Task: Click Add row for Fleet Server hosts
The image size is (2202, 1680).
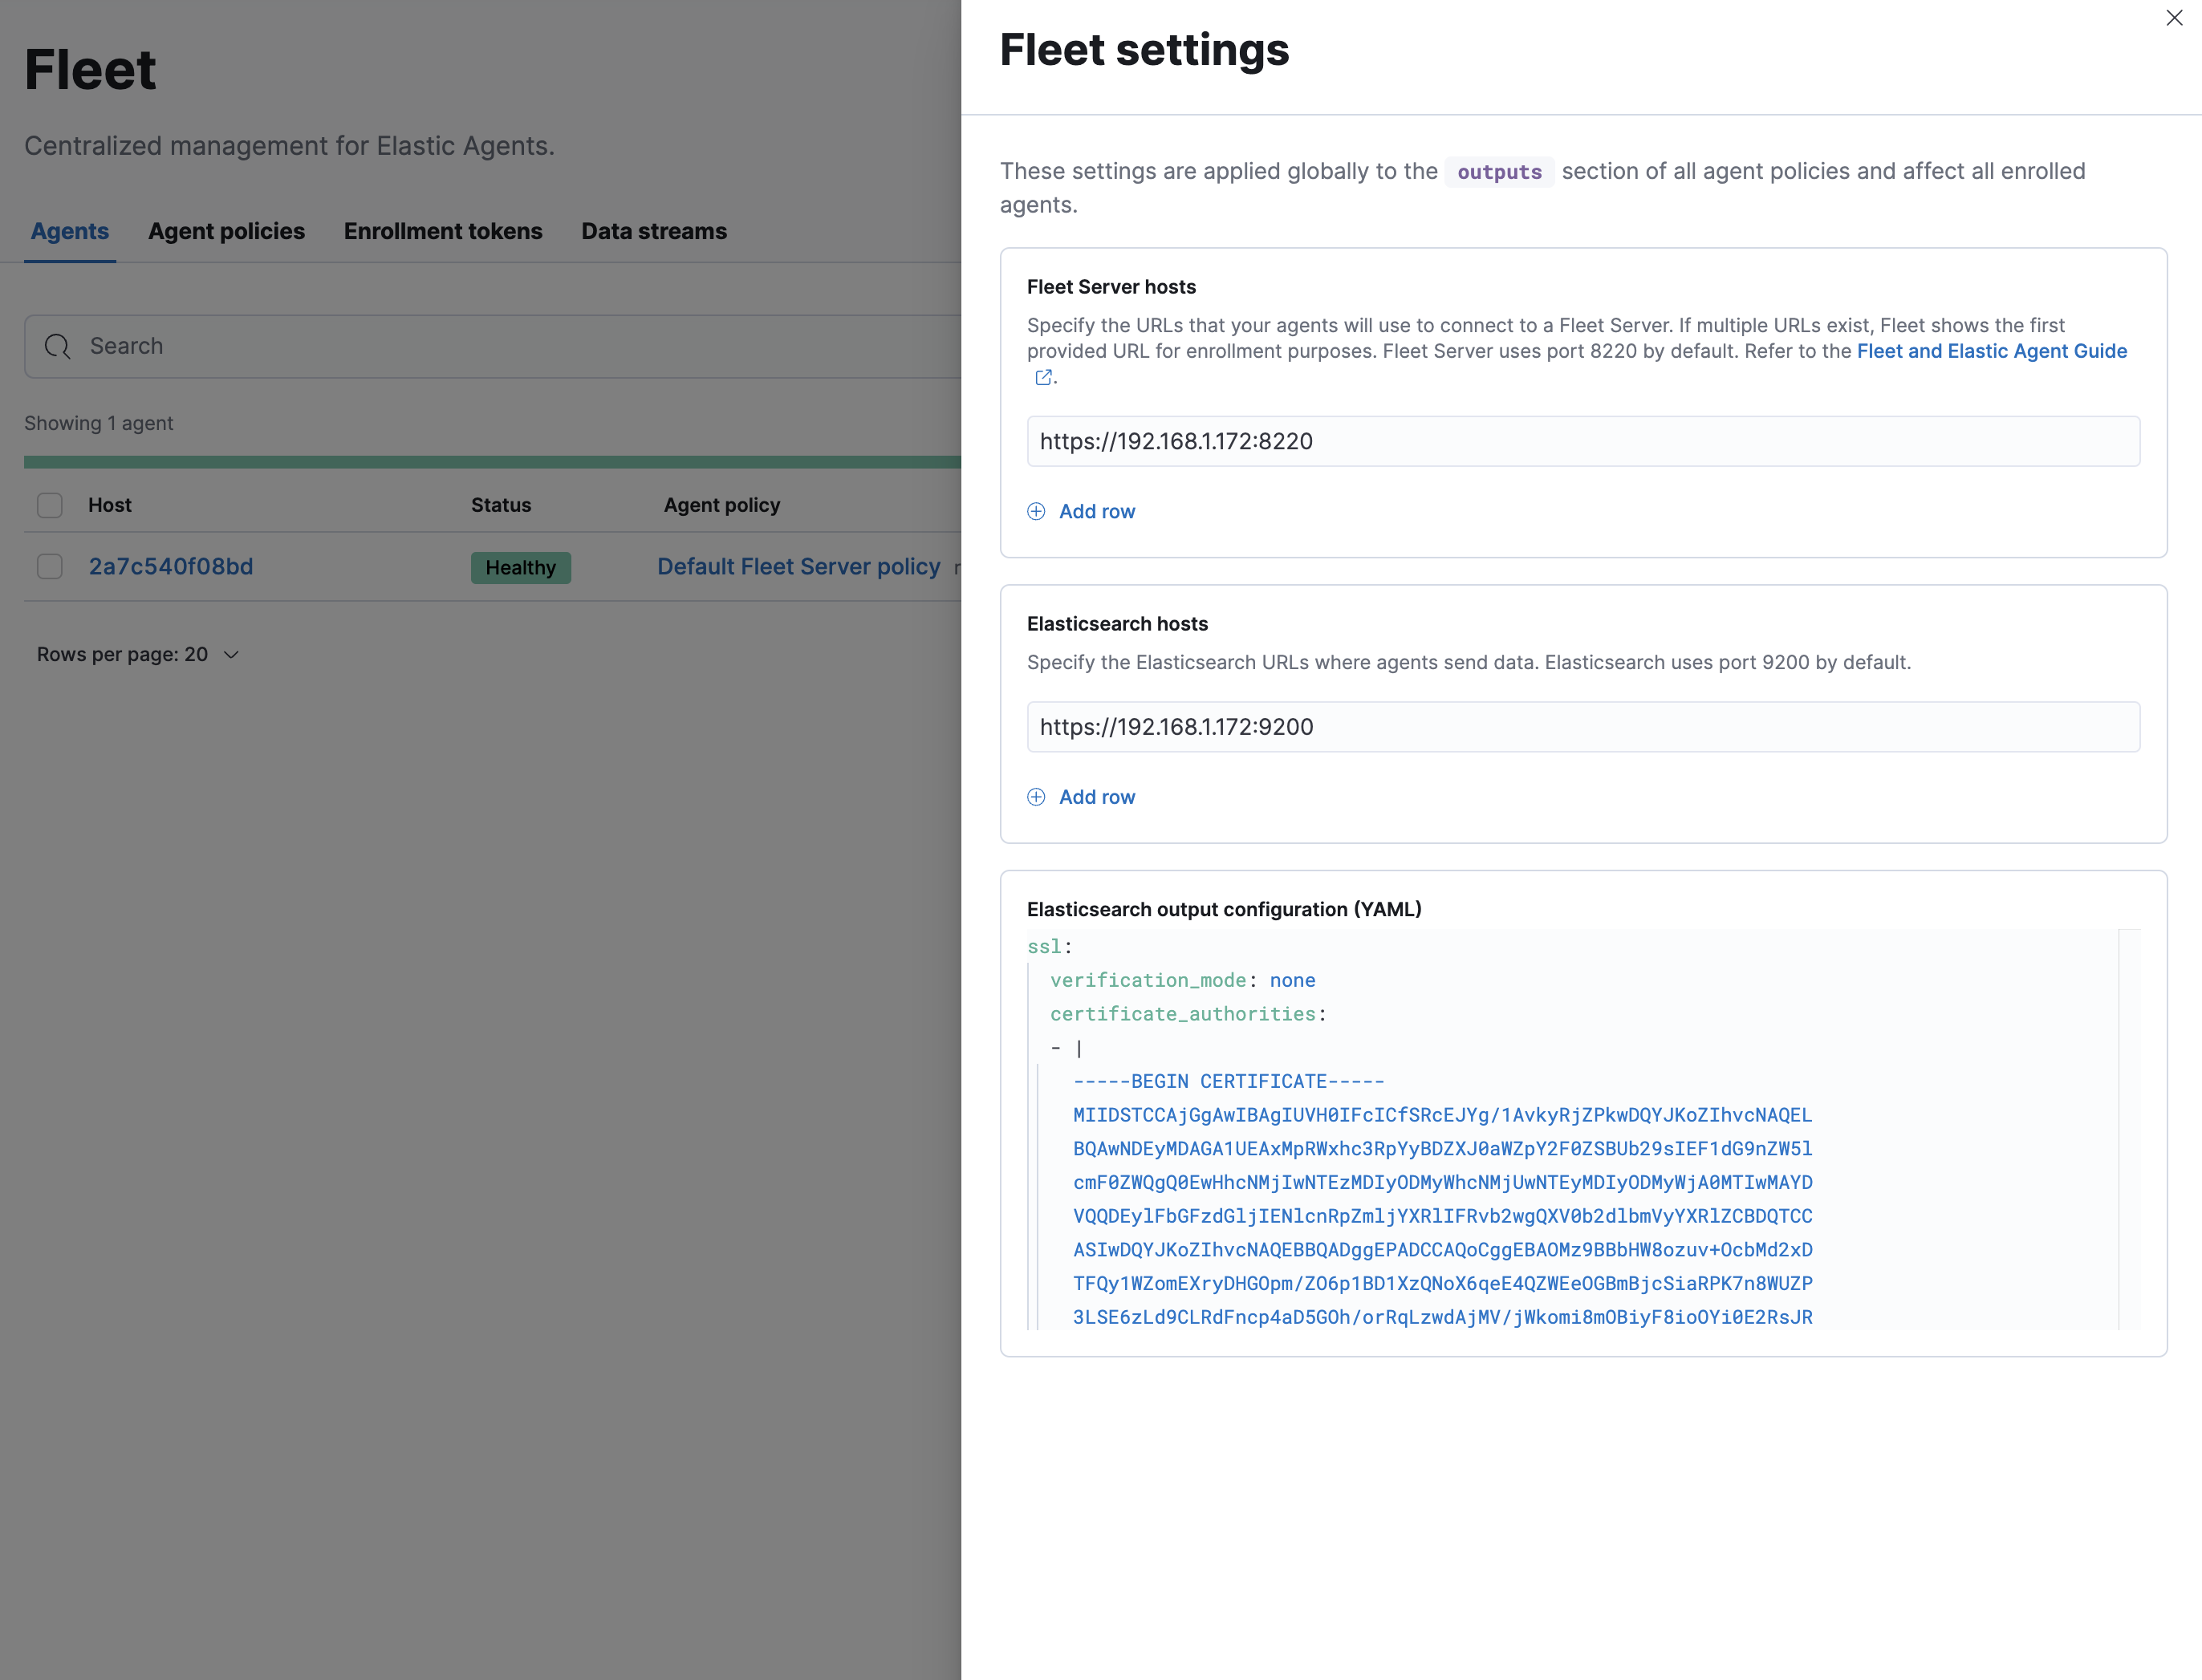Action: click(x=1096, y=511)
